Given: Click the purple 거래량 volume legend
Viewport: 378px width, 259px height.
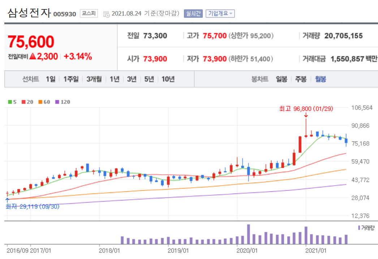Looking at the screenshot, I should point(366,228).
